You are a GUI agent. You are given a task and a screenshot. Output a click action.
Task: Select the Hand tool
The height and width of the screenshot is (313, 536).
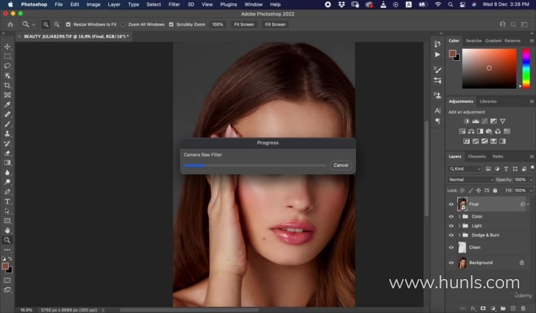click(x=7, y=230)
